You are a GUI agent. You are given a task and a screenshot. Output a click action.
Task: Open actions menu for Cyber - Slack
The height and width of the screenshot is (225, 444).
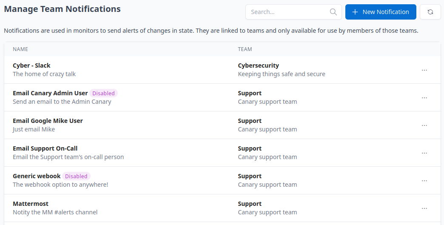(424, 70)
